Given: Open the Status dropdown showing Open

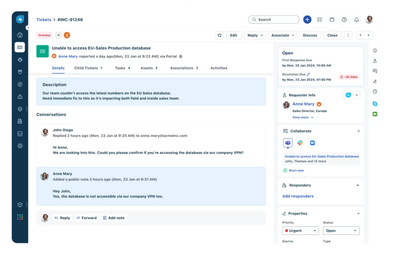Looking at the screenshot, I should tap(341, 231).
